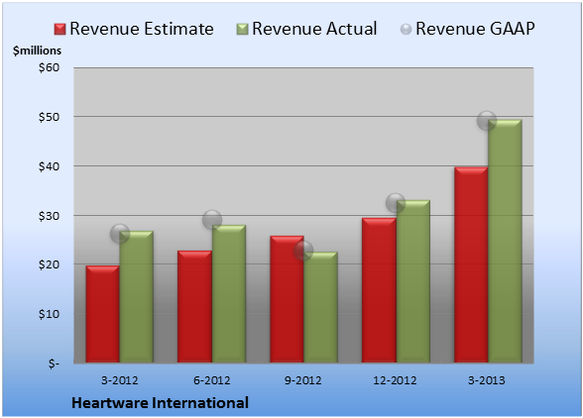Select the green actual bar for 3-2013
This screenshot has height=418, width=583.
click(505, 241)
